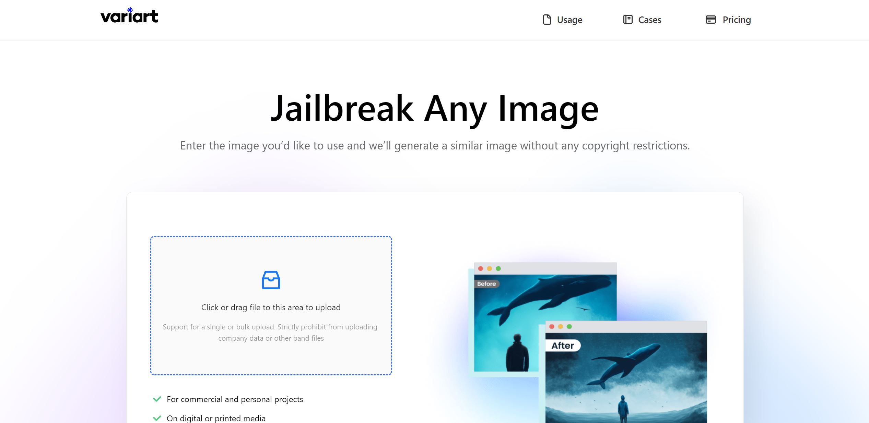Go to the Pricing page
Viewport: 869px width, 423px height.
click(x=736, y=20)
